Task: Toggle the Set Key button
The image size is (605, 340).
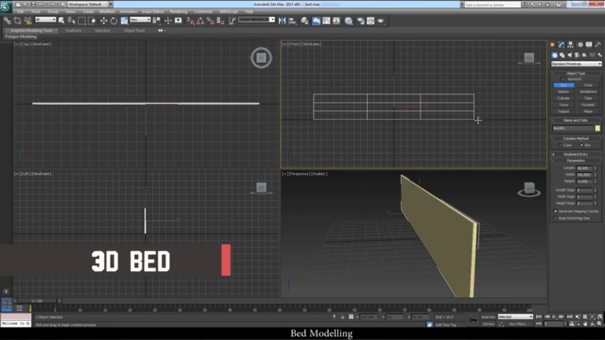Action: 488,324
